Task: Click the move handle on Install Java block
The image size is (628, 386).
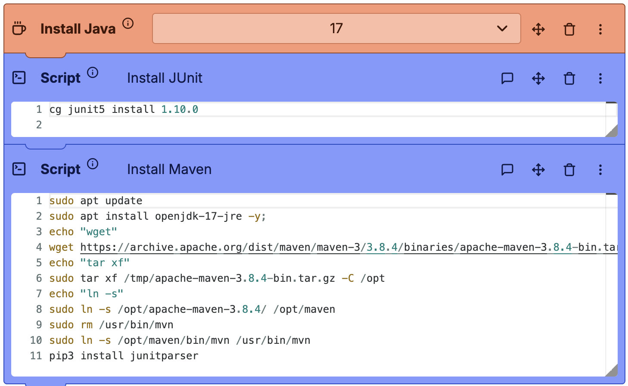Action: [538, 29]
